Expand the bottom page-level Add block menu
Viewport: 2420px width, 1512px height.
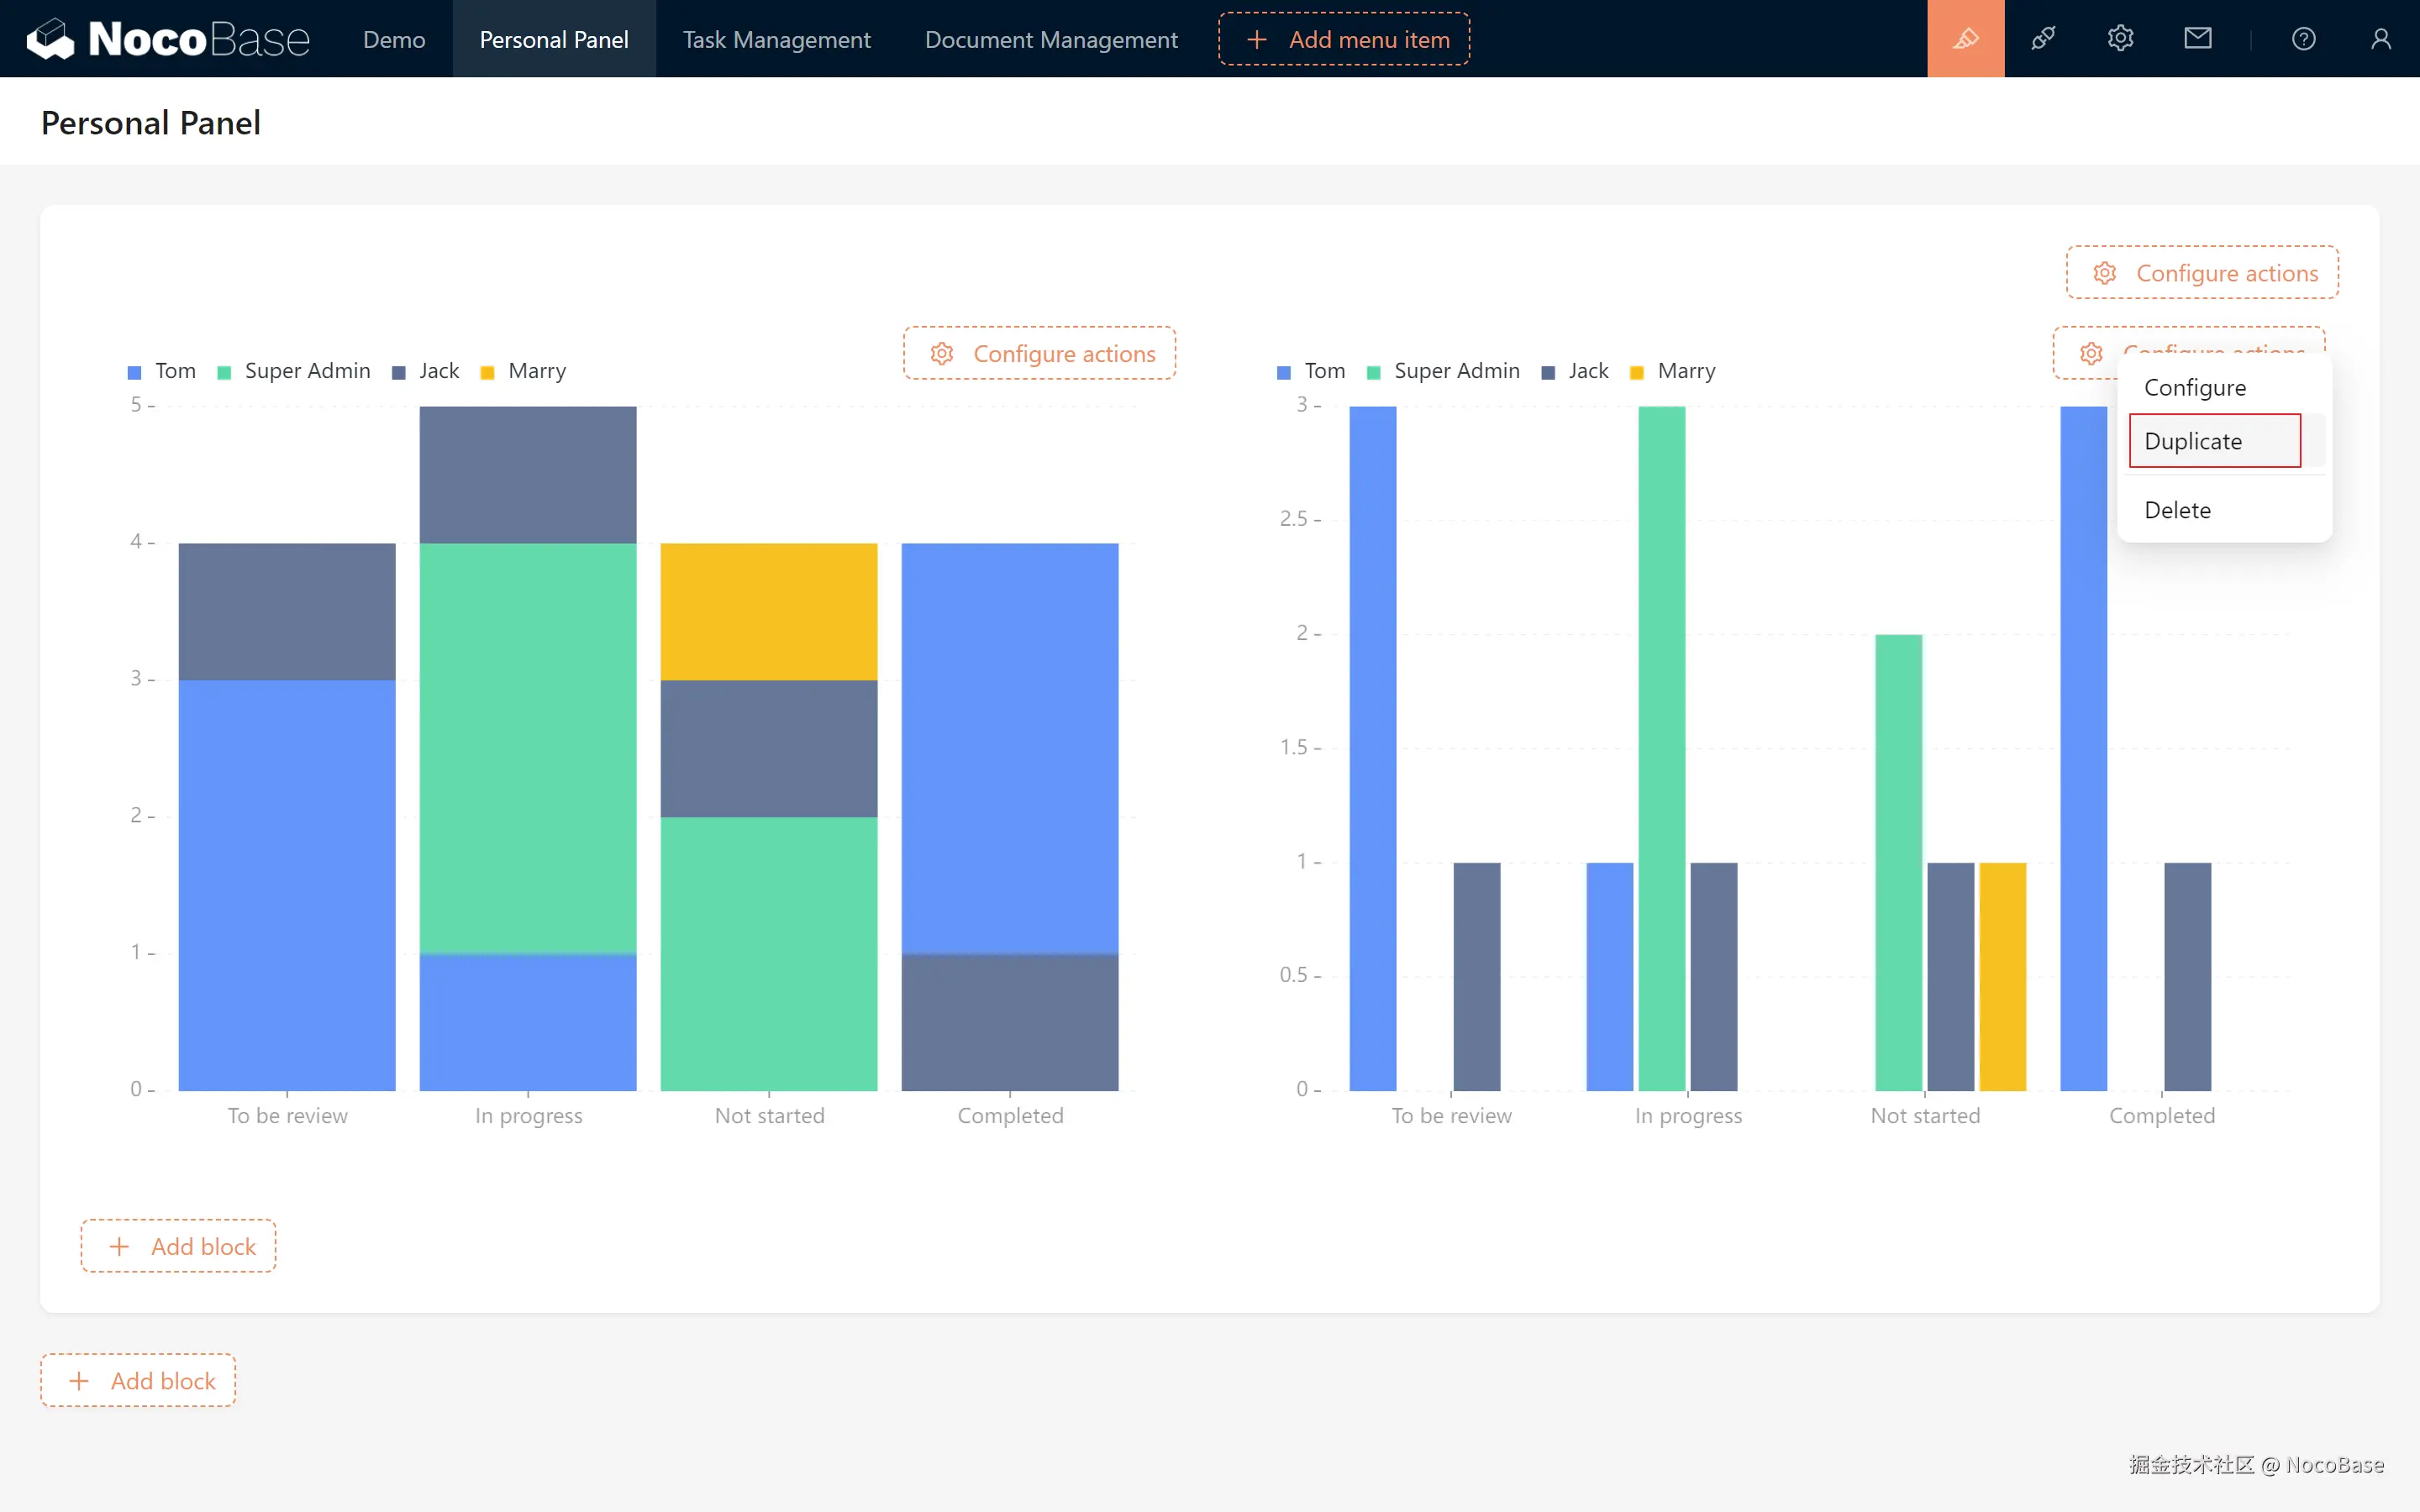(x=138, y=1381)
